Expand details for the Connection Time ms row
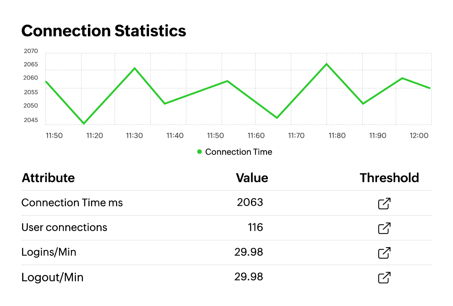The image size is (453, 306). (72, 203)
